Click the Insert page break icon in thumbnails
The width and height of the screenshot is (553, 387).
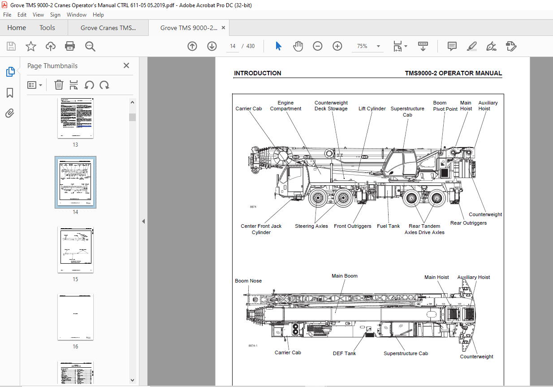(x=74, y=85)
